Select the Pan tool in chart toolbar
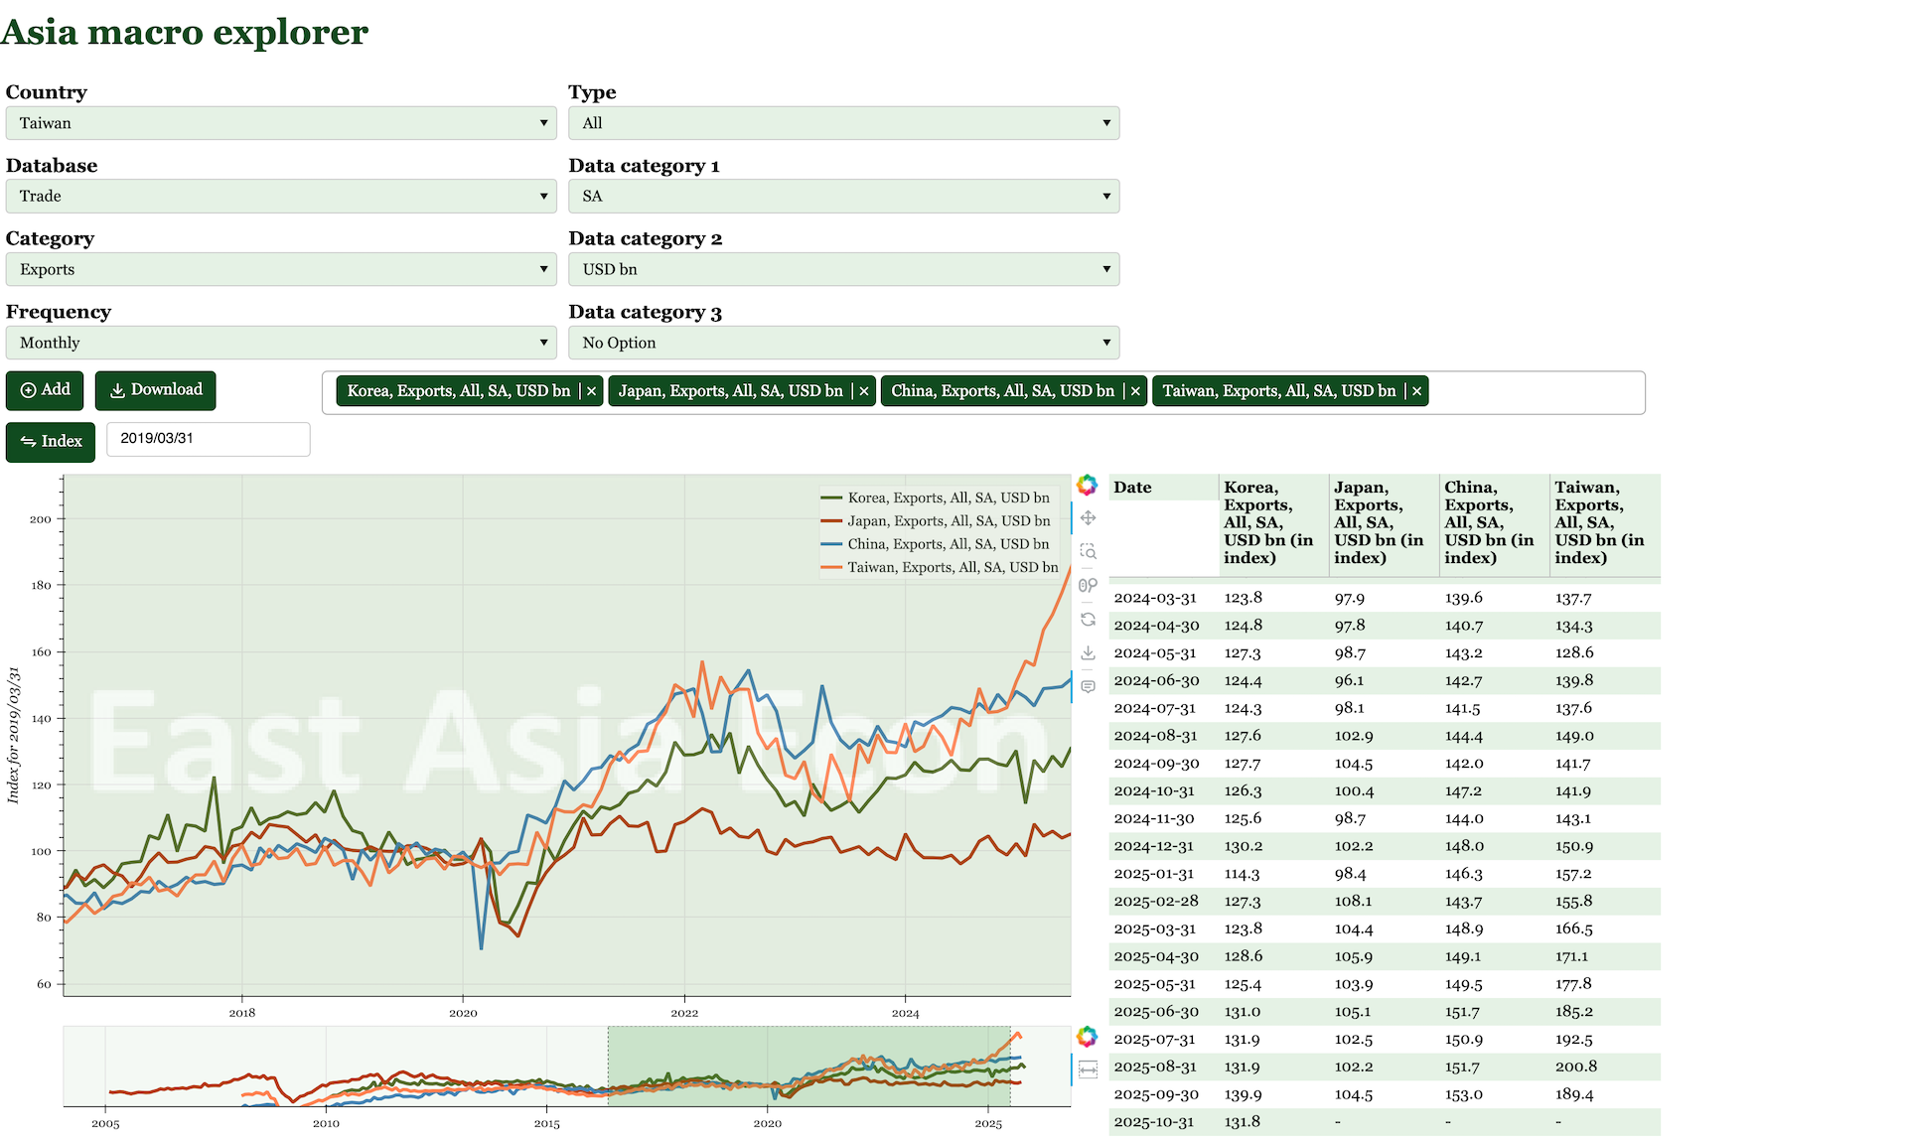 coord(1088,517)
